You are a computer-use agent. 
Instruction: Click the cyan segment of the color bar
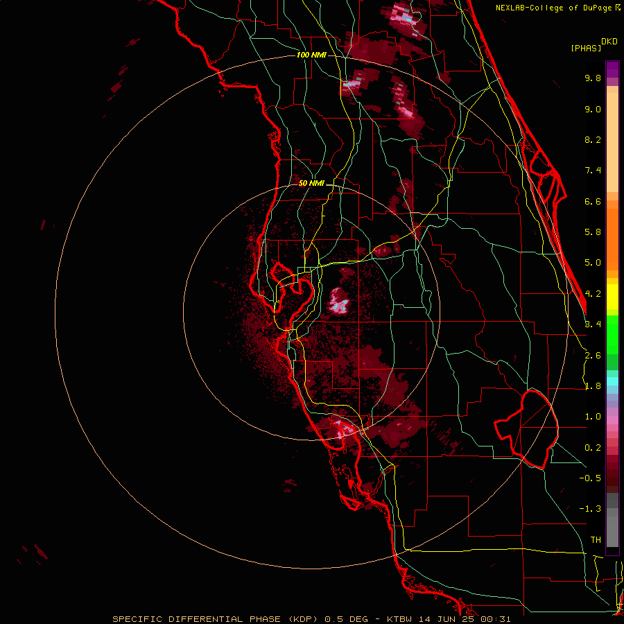click(612, 381)
